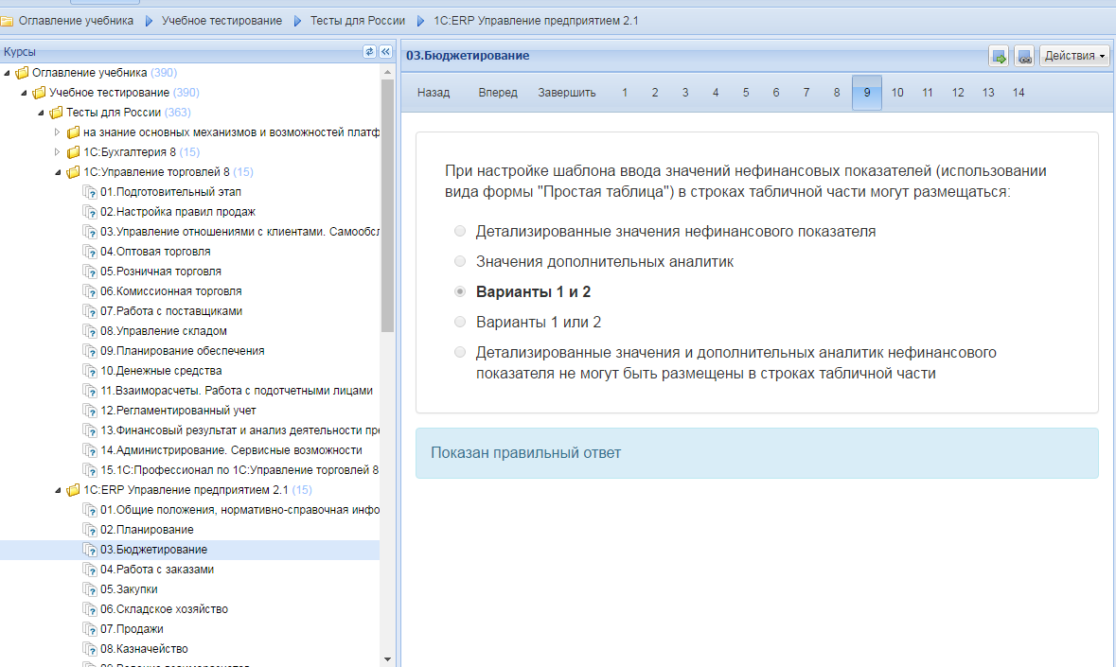Open Учебное тестирование in the breadcrumb
The height and width of the screenshot is (667, 1116).
(221, 21)
